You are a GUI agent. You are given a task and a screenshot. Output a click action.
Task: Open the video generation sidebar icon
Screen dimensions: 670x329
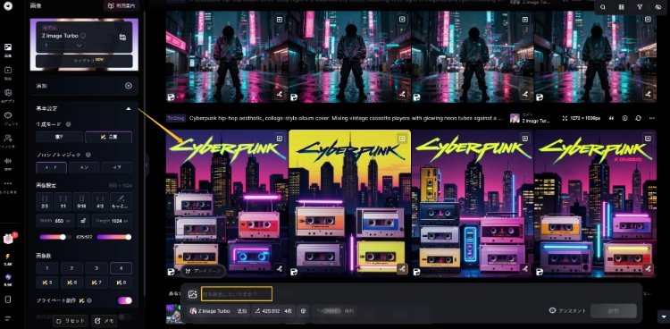[x=8, y=70]
